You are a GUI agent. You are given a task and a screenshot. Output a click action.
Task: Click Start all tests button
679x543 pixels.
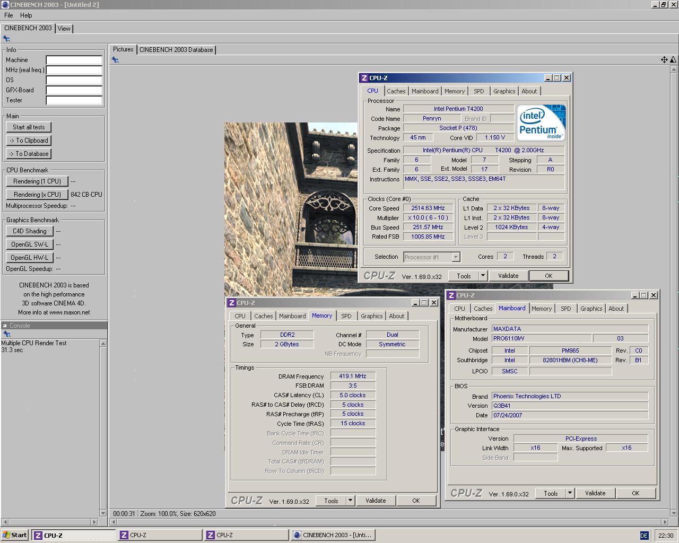[29, 127]
